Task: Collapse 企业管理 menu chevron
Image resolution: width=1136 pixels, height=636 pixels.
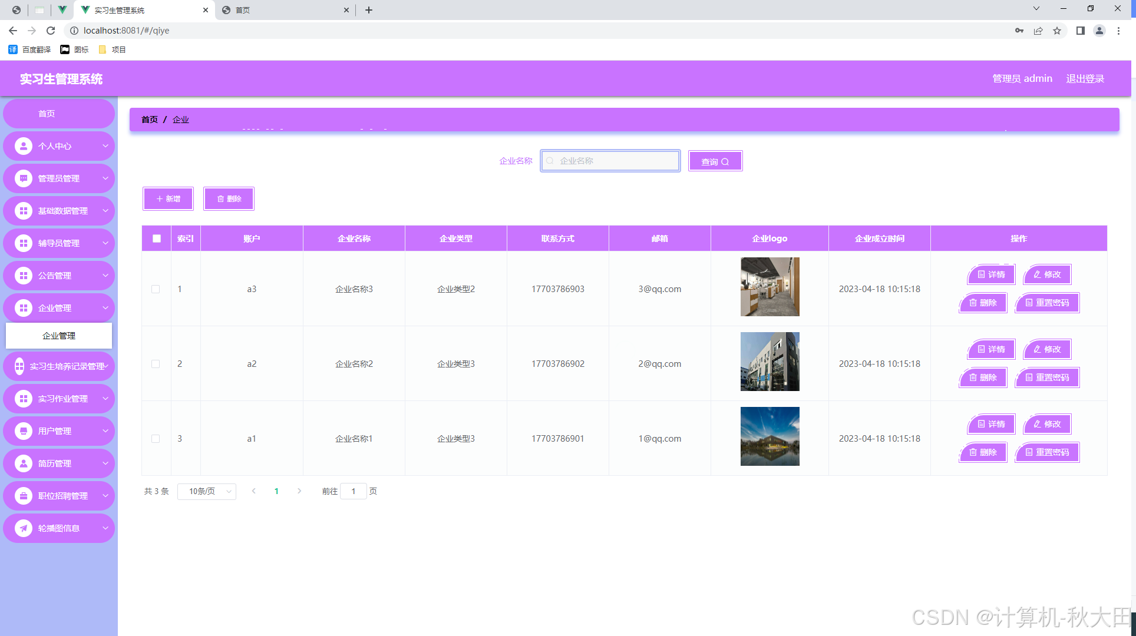Action: [x=105, y=308]
